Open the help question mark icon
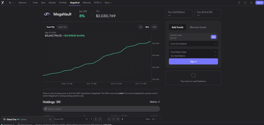Viewport: 264px width, 125px height. click(x=245, y=3)
